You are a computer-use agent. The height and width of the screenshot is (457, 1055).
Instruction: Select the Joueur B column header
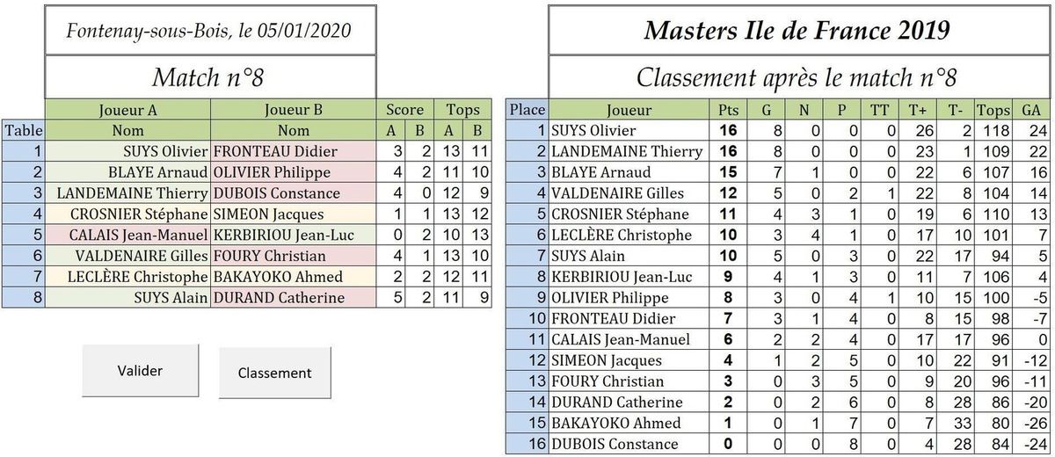coord(294,110)
